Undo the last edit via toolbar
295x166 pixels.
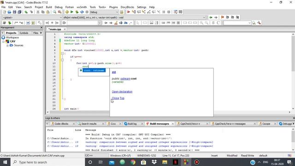coord(26,12)
